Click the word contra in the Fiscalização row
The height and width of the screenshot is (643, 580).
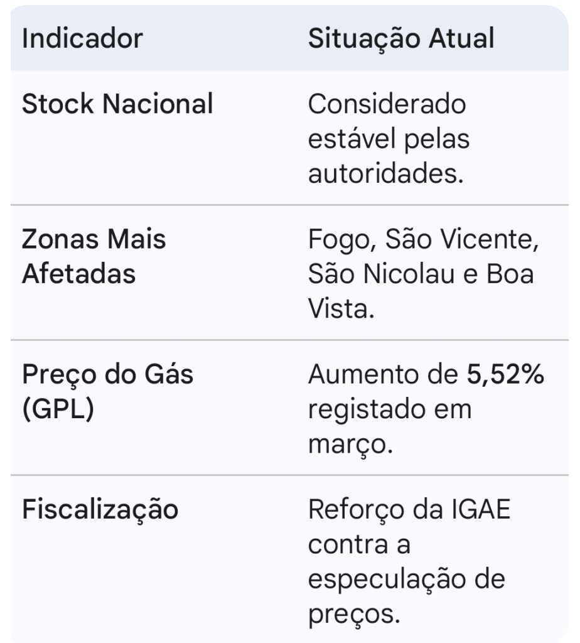tap(348, 545)
